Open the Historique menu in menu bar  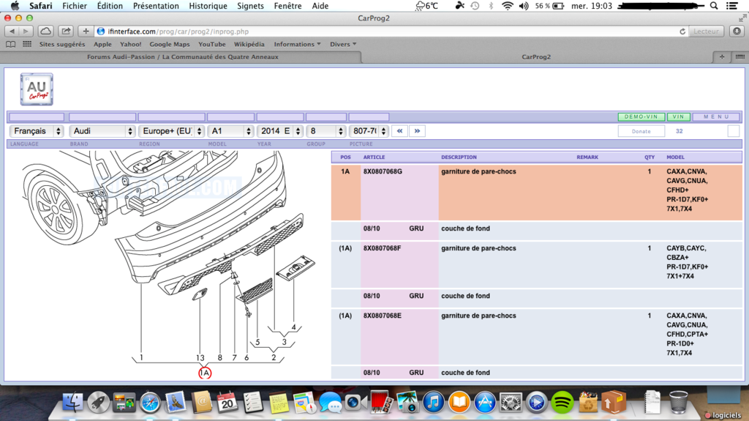[208, 6]
